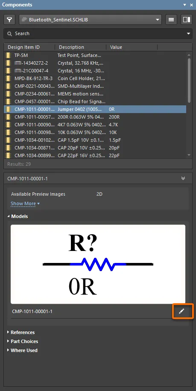Image resolution: width=196 pixels, height=391 pixels.
Task: Click the component list vertical scrollbar
Action: tap(189, 80)
